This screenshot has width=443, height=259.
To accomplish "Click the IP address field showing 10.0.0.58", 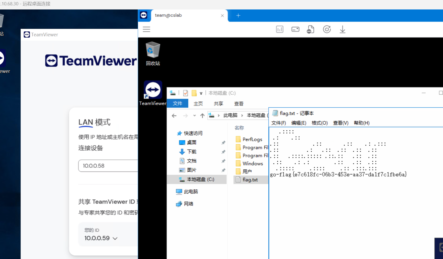I will click(108, 166).
